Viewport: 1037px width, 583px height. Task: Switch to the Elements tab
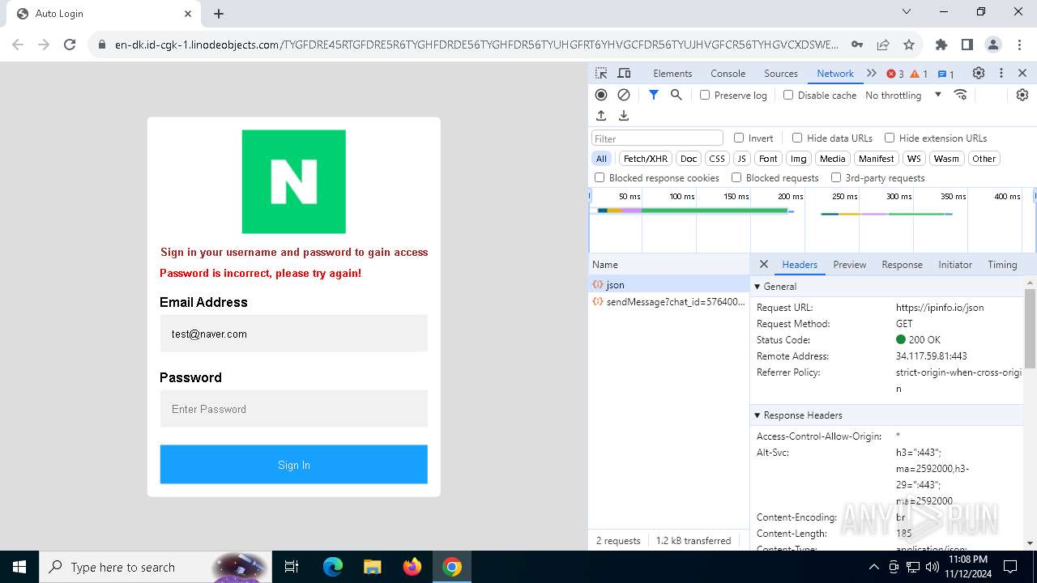(x=672, y=74)
